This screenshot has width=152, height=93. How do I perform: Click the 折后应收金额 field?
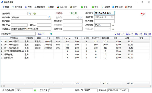24,90
